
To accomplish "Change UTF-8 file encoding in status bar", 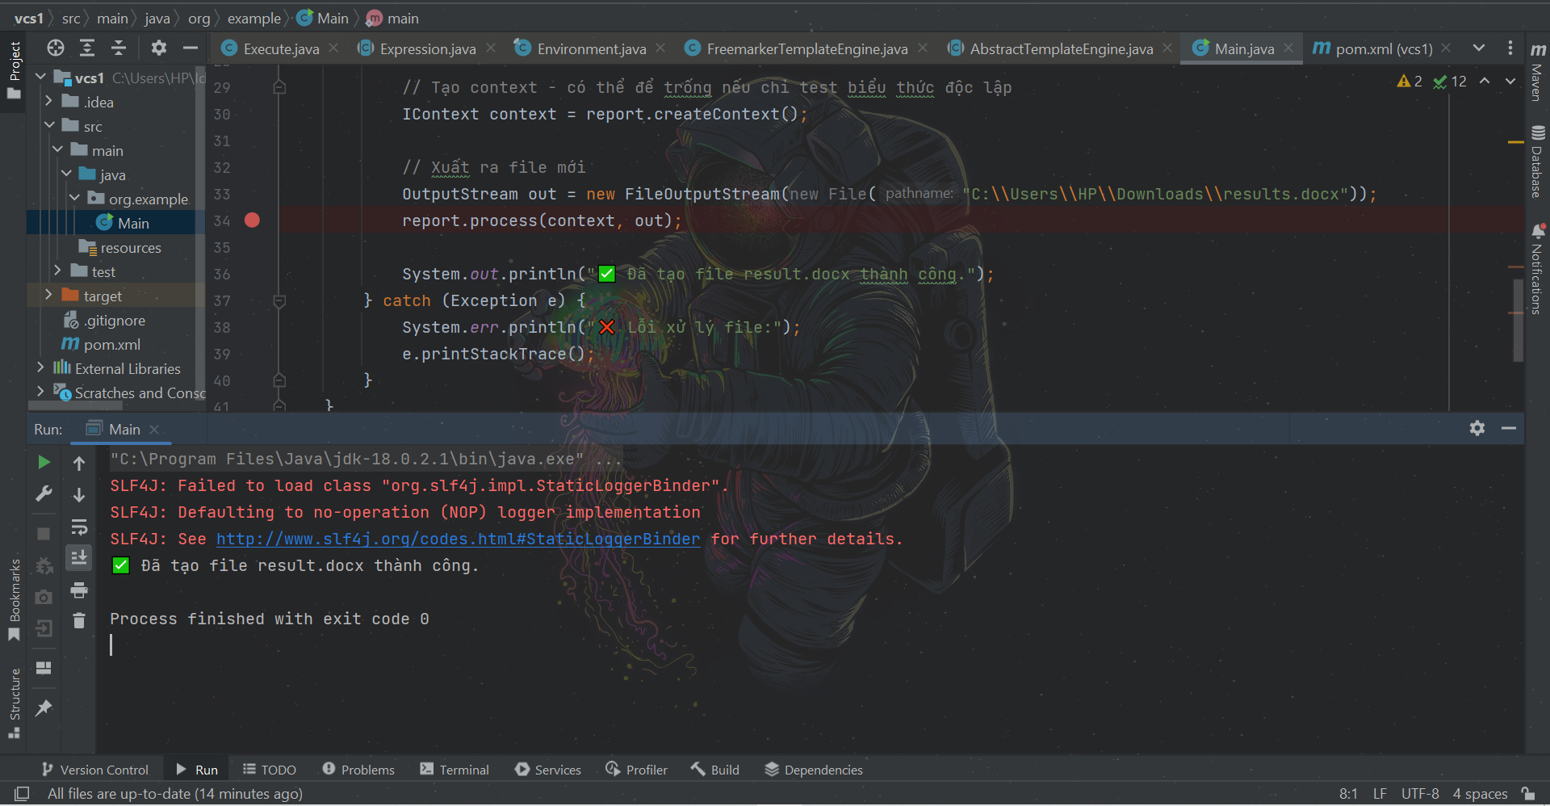I will 1420,794.
